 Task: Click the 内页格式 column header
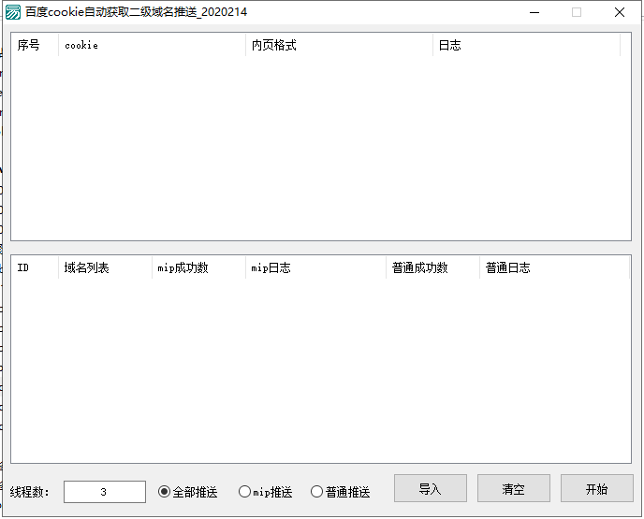339,45
